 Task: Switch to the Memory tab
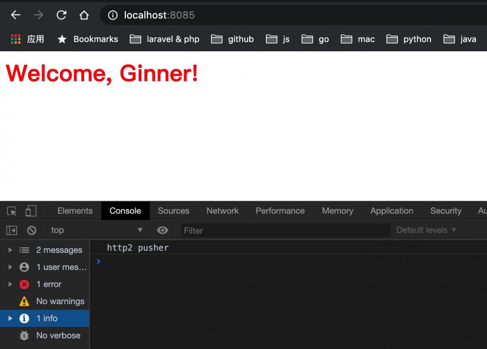pyautogui.click(x=337, y=211)
